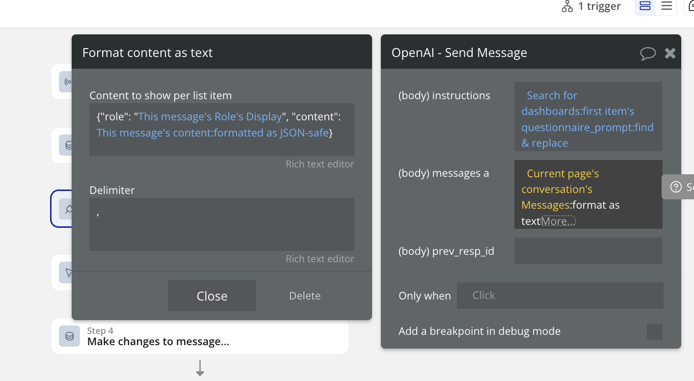Enable the debug mode breakpoint checkbox
Viewport: 694px width, 381px height.
[654, 332]
